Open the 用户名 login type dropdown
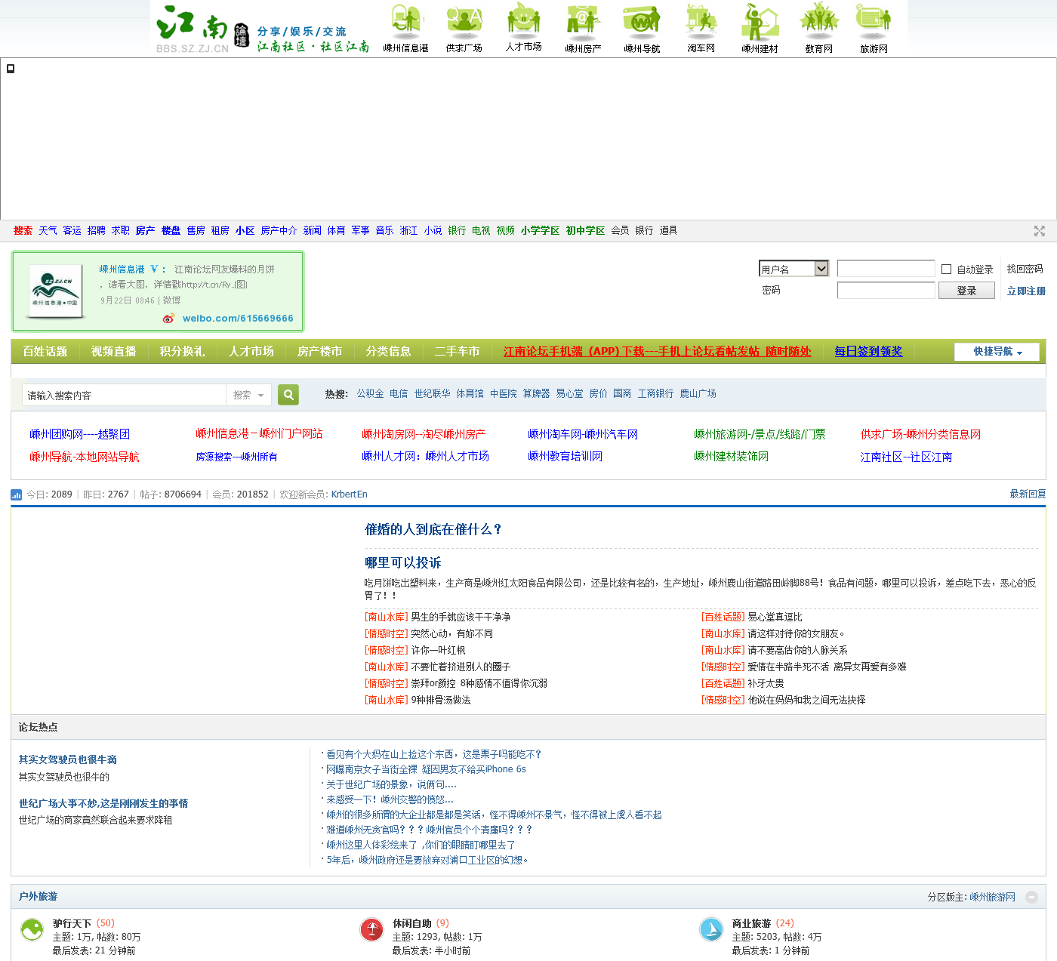This screenshot has width=1057, height=961. coord(794,269)
